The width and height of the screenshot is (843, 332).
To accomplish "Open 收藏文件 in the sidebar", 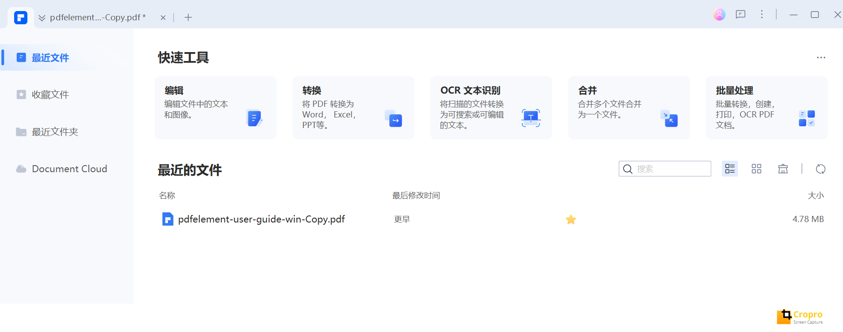I will [50, 95].
